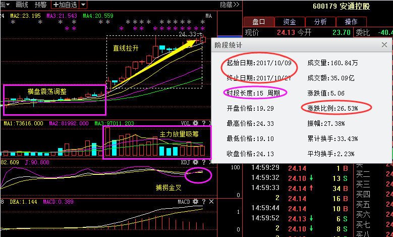The image size is (393, 237).
Task: Switch to the 盘口 tab
Action: (x=259, y=22)
